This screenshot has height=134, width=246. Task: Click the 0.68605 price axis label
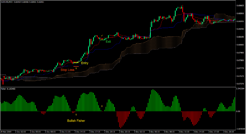click(240, 6)
